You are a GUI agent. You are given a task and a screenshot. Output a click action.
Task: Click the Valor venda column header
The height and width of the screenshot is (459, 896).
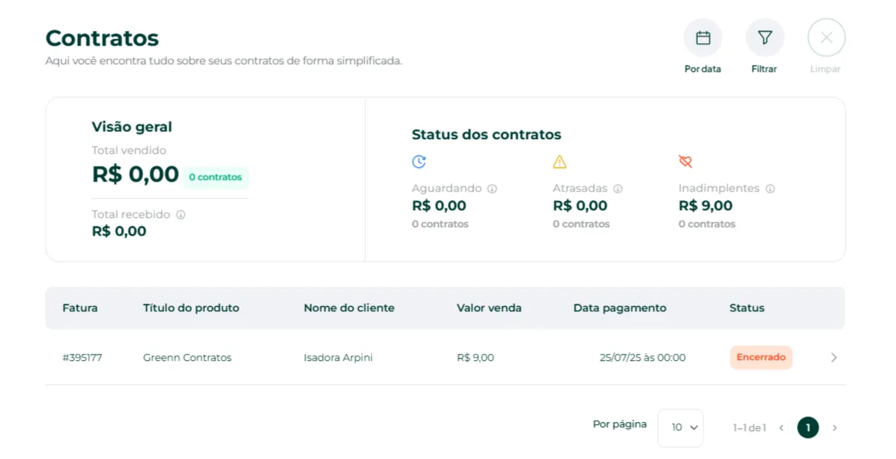[489, 308]
